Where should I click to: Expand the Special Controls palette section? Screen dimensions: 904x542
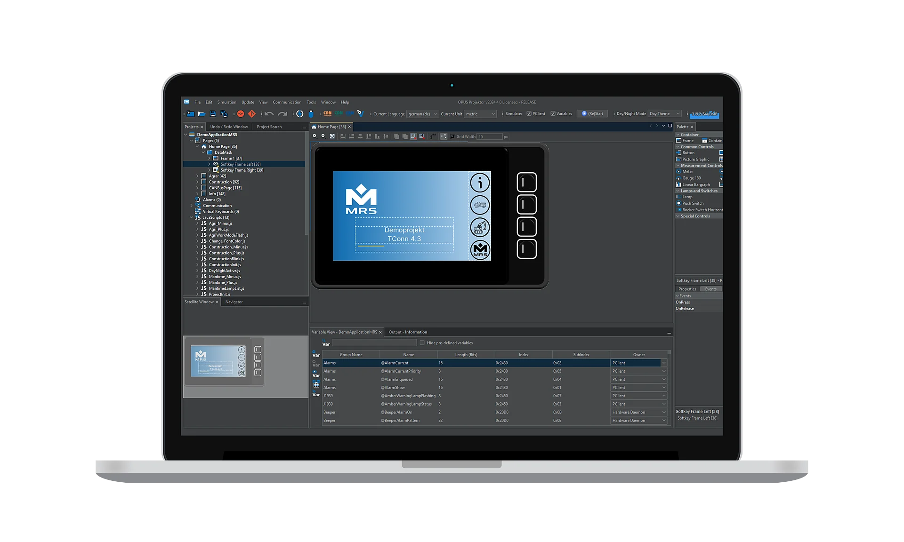pyautogui.click(x=678, y=216)
